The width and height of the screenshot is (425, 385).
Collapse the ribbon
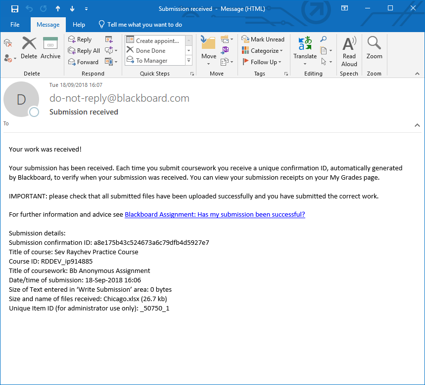coord(417,74)
